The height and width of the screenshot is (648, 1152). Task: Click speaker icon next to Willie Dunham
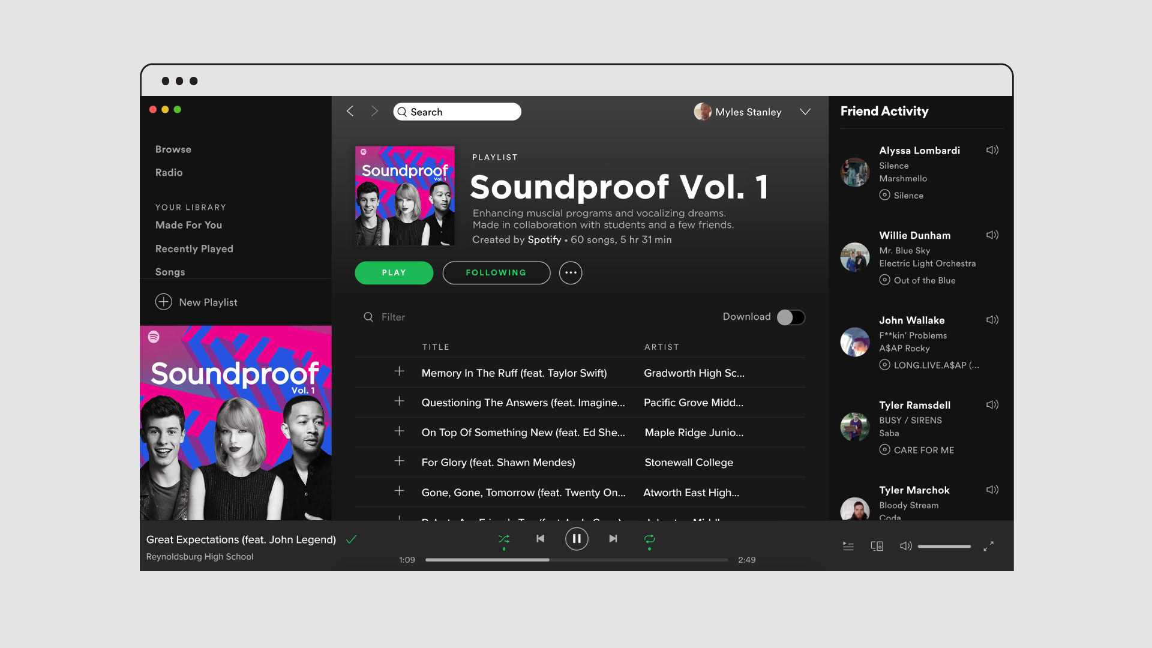[992, 235]
